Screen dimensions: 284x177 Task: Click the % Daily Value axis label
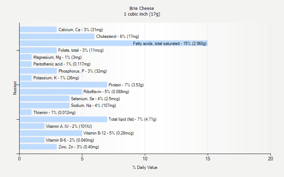145,167
